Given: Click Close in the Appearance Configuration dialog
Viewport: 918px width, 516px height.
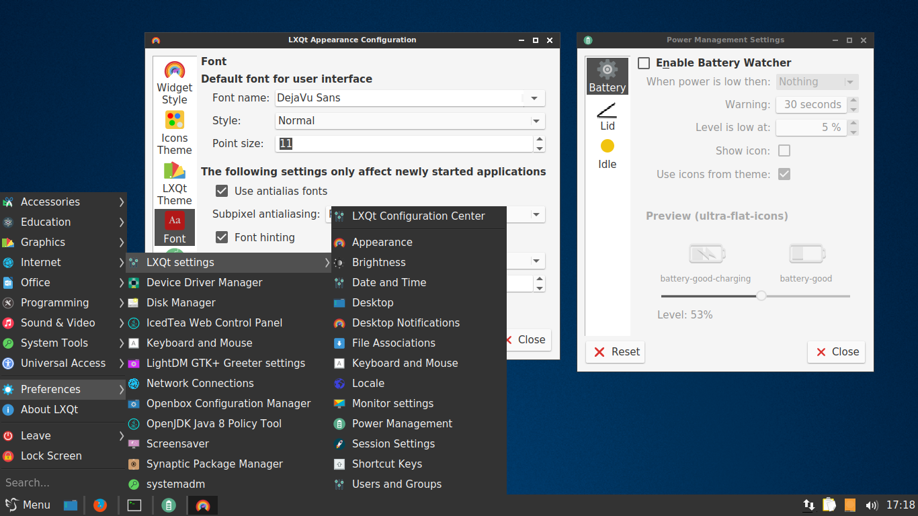Looking at the screenshot, I should [528, 340].
